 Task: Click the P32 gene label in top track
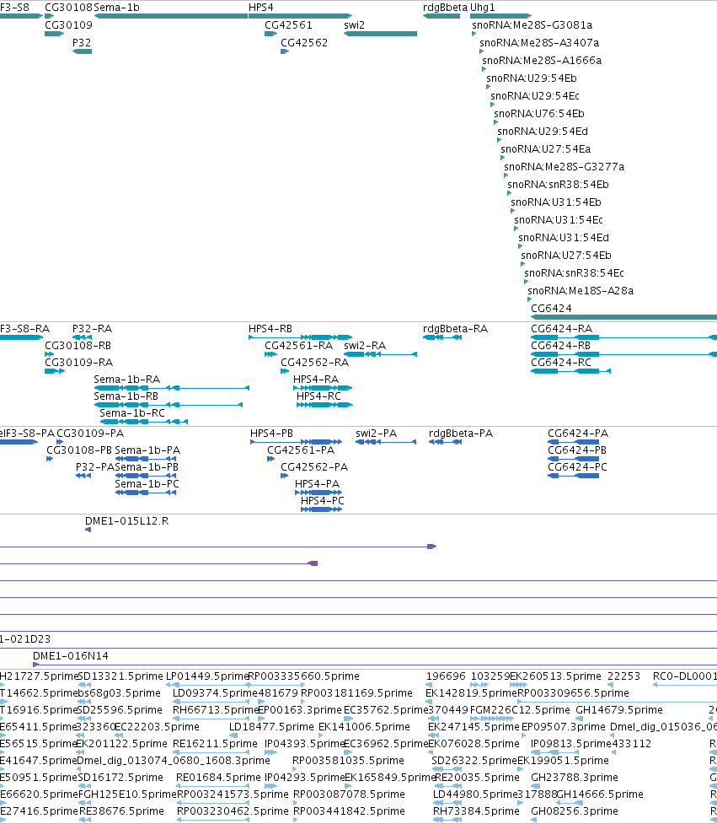82,42
